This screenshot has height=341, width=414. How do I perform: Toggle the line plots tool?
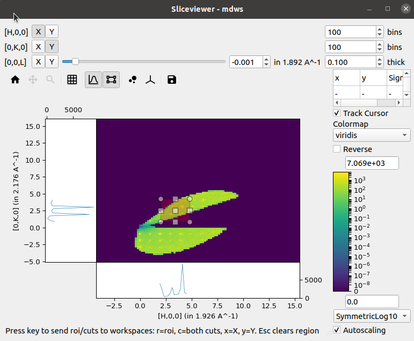[x=93, y=80]
